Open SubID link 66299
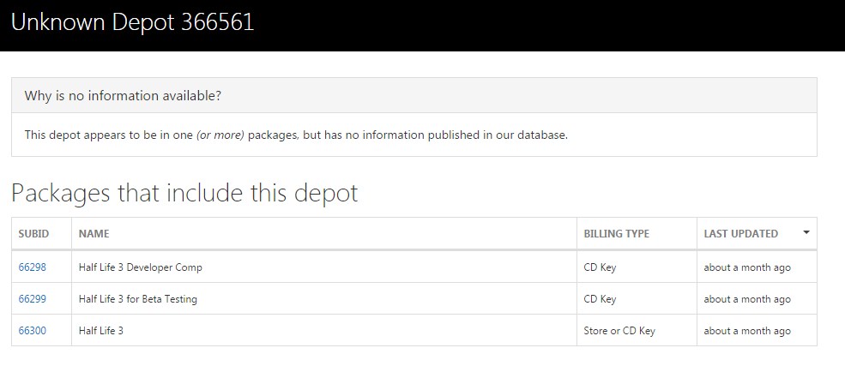The height and width of the screenshot is (366, 845). click(33, 299)
